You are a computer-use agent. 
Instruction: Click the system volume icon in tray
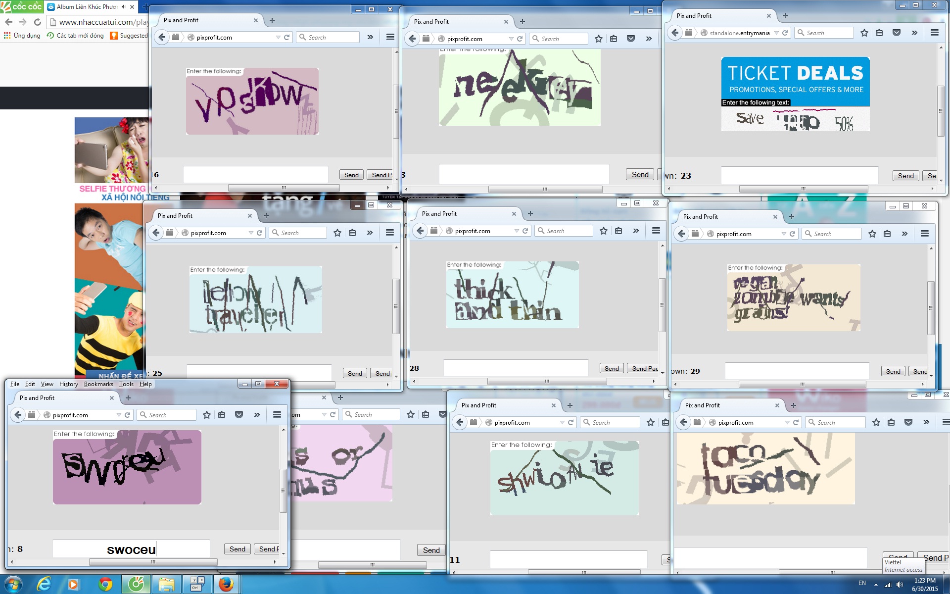pyautogui.click(x=900, y=585)
